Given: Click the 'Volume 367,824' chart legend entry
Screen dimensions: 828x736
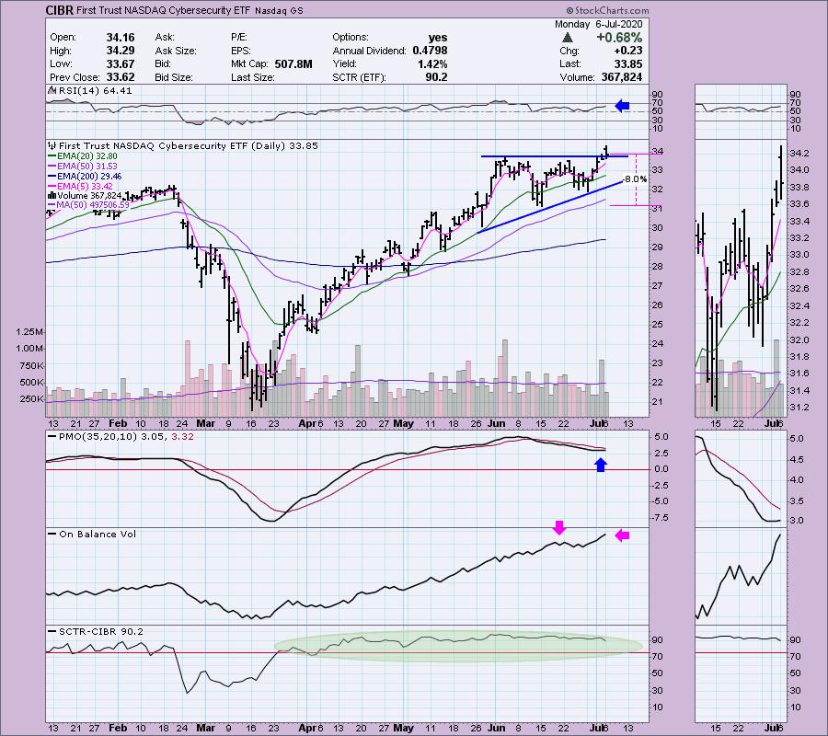Looking at the screenshot, I should coord(85,196).
